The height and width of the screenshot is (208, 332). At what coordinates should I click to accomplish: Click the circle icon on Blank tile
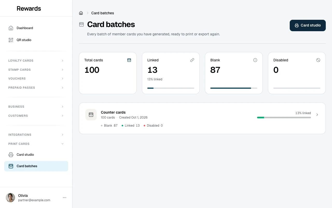coord(255,60)
